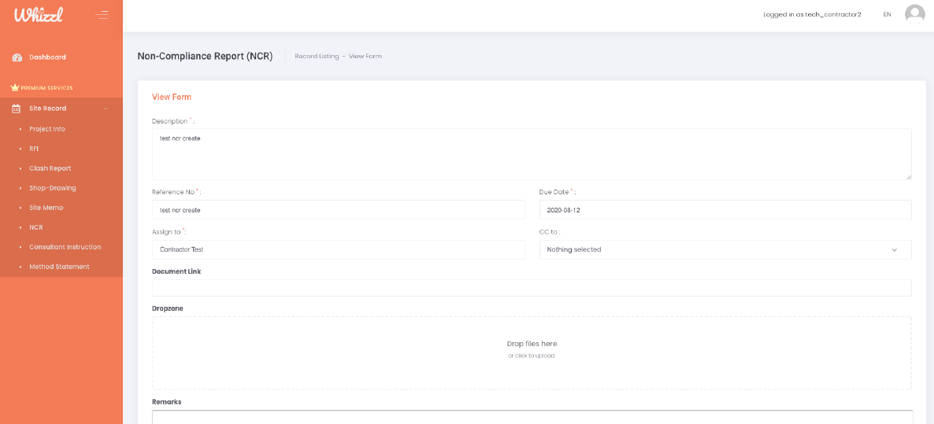This screenshot has width=934, height=424.
Task: Navigate to Shop-Drawing
Action: tap(52, 188)
